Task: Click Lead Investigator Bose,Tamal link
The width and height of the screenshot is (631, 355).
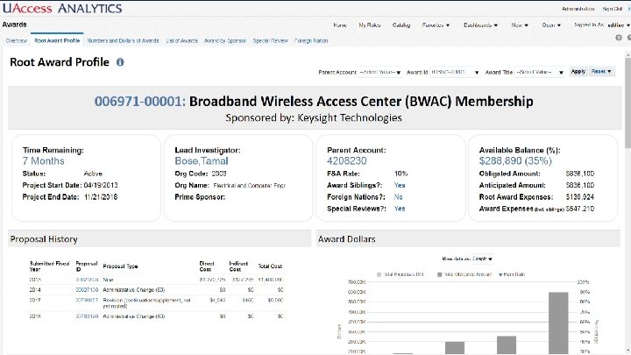Action: pos(202,161)
